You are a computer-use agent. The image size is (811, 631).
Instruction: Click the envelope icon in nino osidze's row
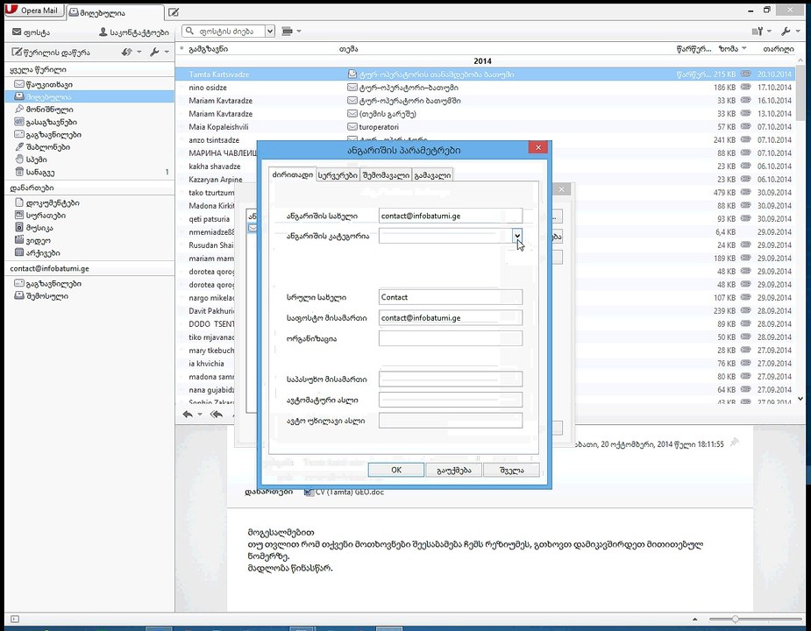coord(352,88)
